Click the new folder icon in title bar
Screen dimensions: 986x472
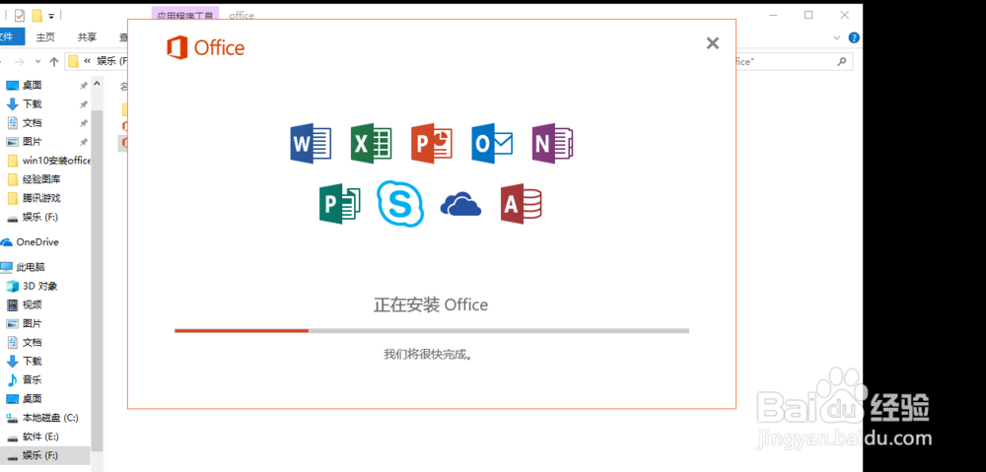(37, 15)
